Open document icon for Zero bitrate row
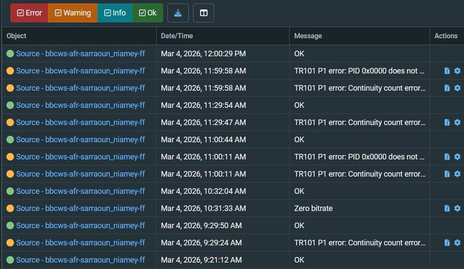 [447, 208]
